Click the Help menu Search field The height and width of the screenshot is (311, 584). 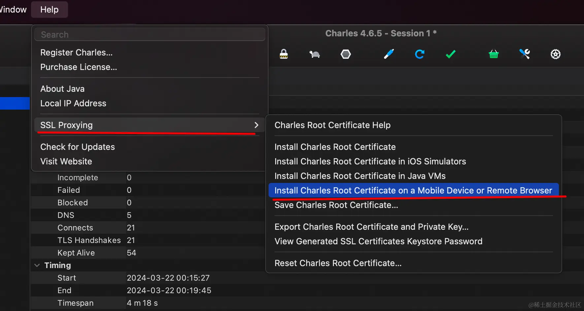tap(150, 34)
